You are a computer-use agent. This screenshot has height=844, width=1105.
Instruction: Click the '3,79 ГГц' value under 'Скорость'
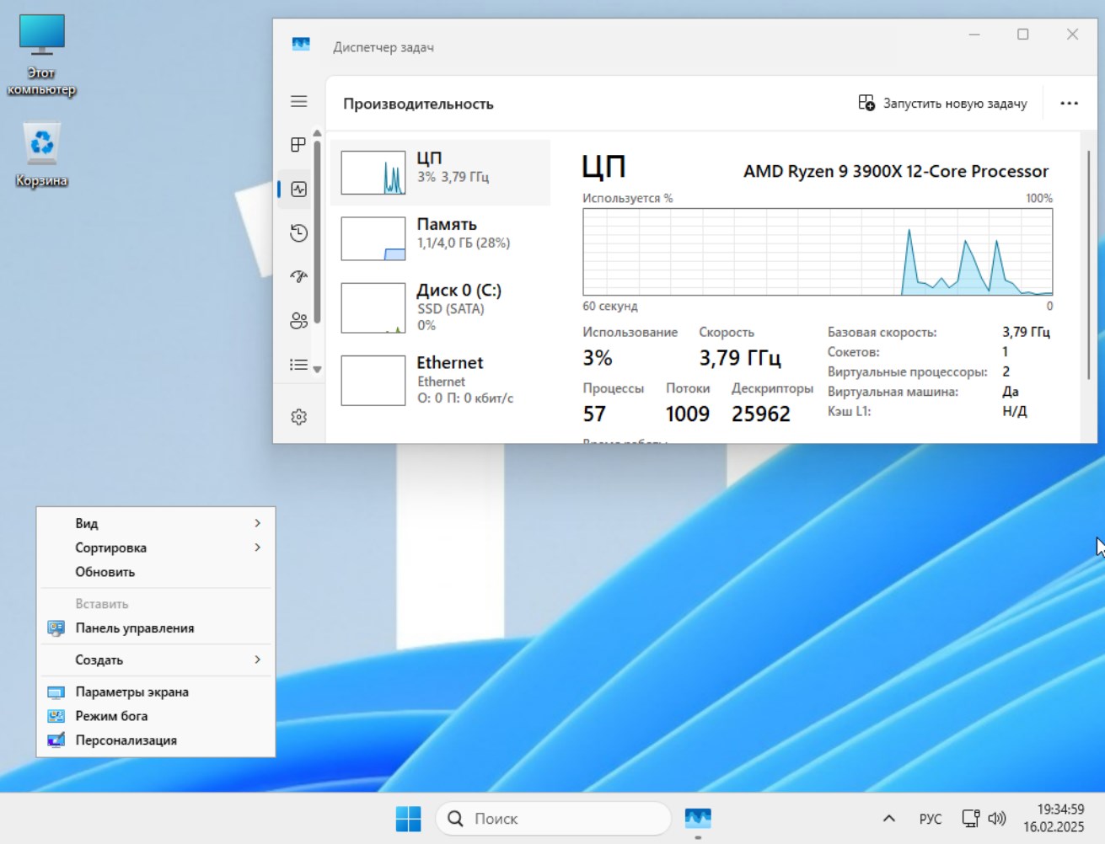(x=740, y=358)
